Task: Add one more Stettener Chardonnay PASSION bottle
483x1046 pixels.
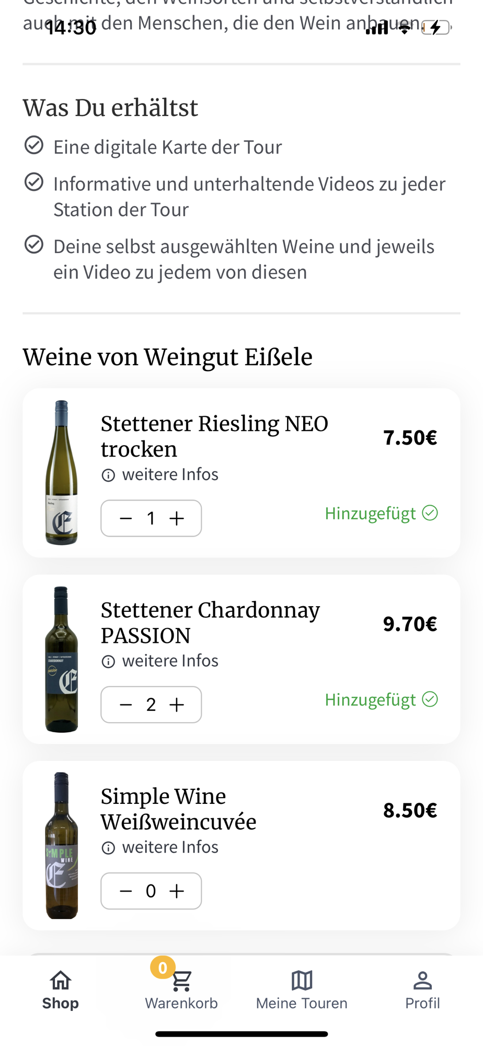Action: (x=177, y=704)
